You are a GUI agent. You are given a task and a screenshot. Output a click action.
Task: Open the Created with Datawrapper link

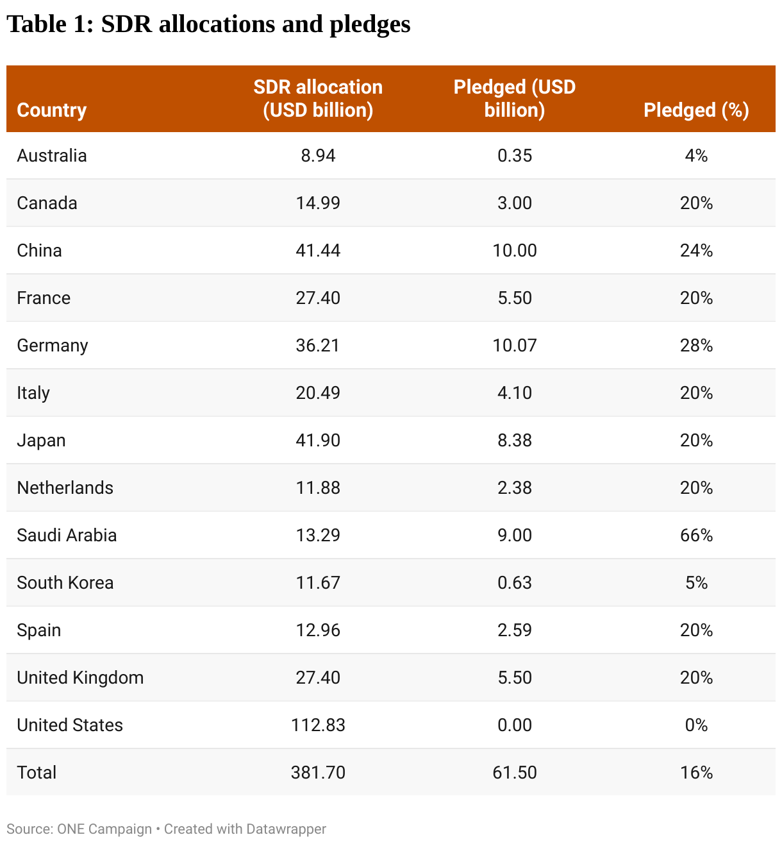(x=245, y=829)
